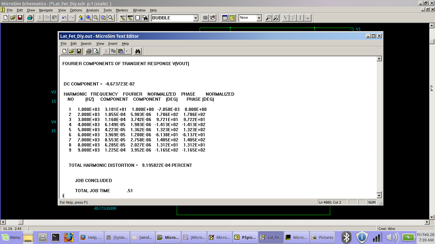Select the Draw Block tool
The height and width of the screenshot is (244, 435).
(x=138, y=18)
